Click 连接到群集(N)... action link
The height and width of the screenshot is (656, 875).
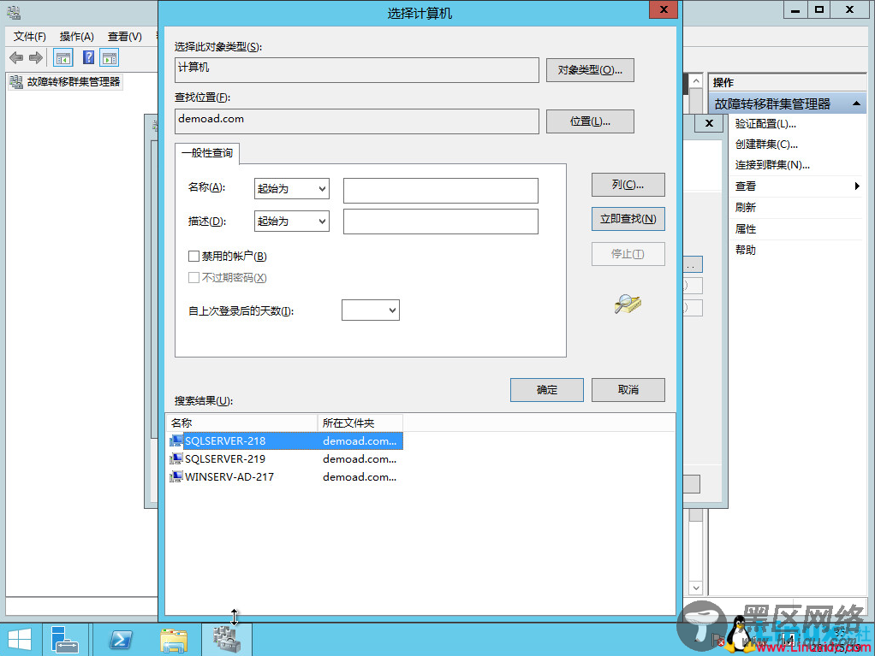click(x=772, y=165)
